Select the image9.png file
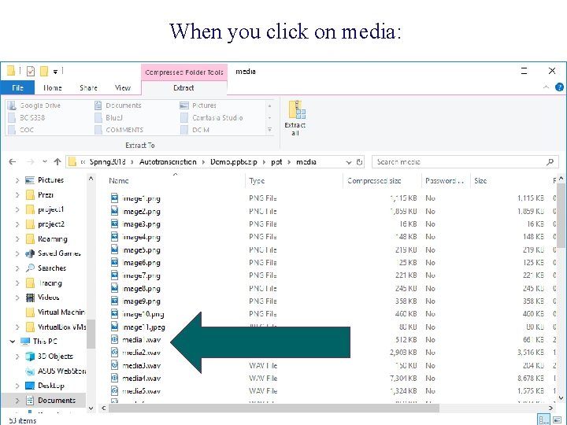Screen dimensions: 567x425 (x=135, y=301)
